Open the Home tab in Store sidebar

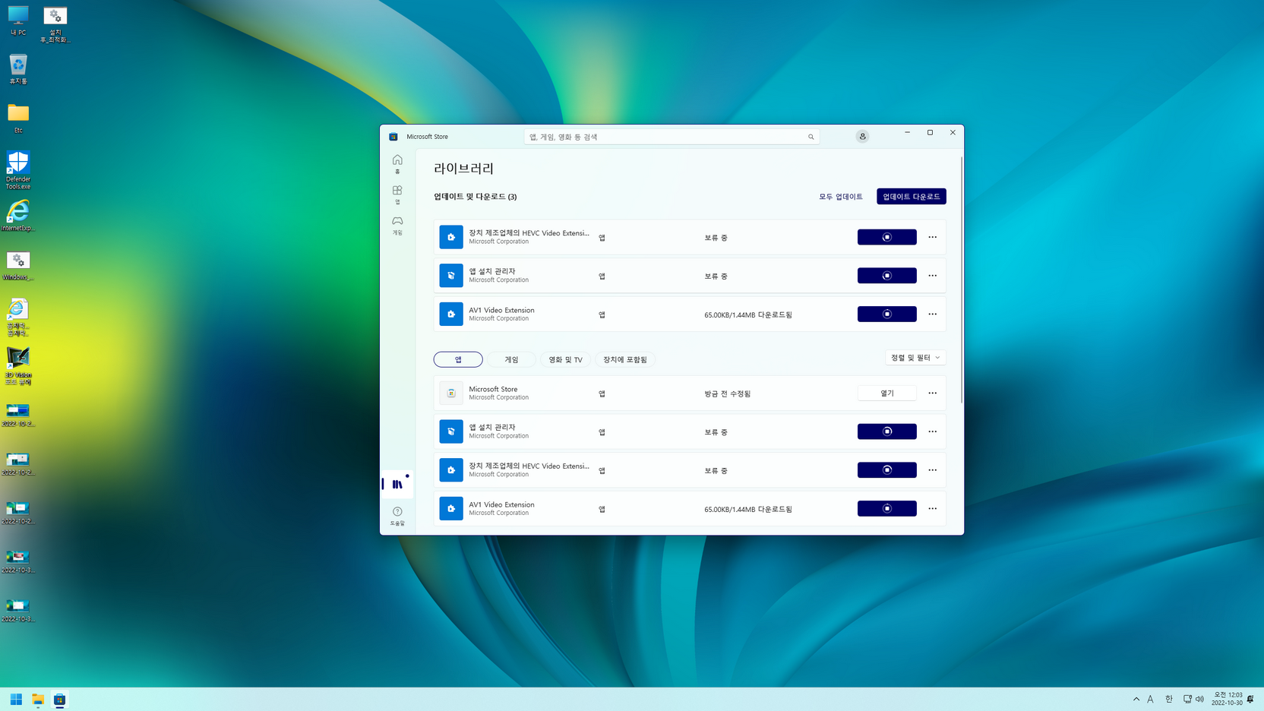pyautogui.click(x=397, y=163)
